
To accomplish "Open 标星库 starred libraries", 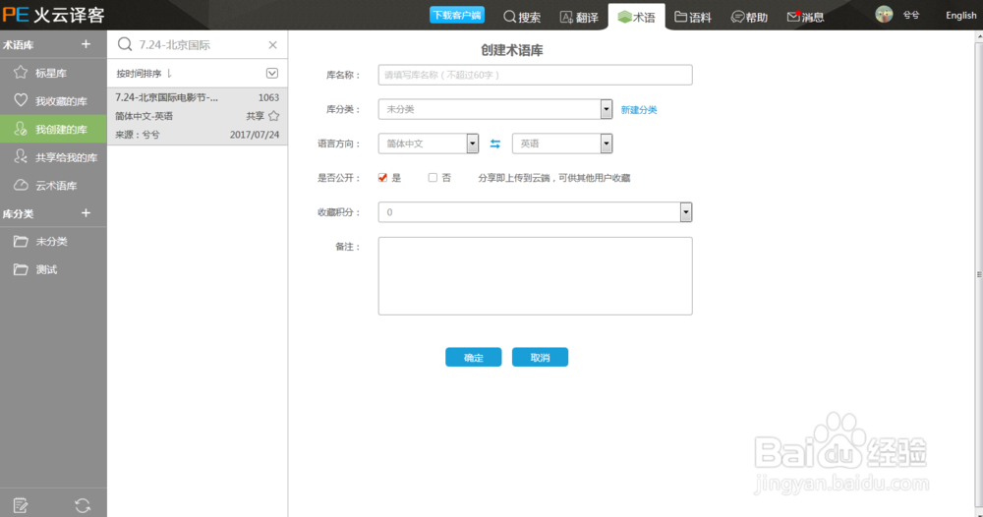I will pyautogui.click(x=53, y=73).
